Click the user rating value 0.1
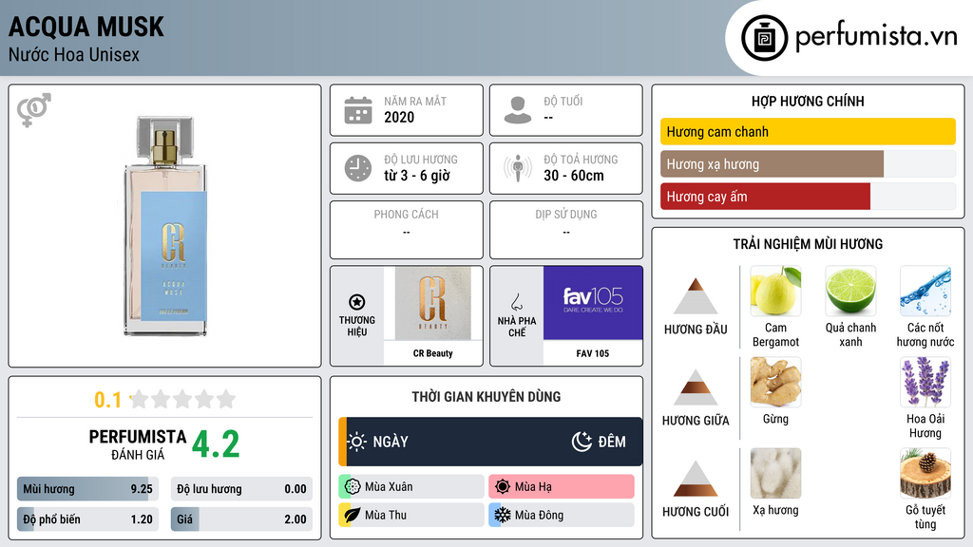Viewport: 973px width, 547px height. click(107, 400)
